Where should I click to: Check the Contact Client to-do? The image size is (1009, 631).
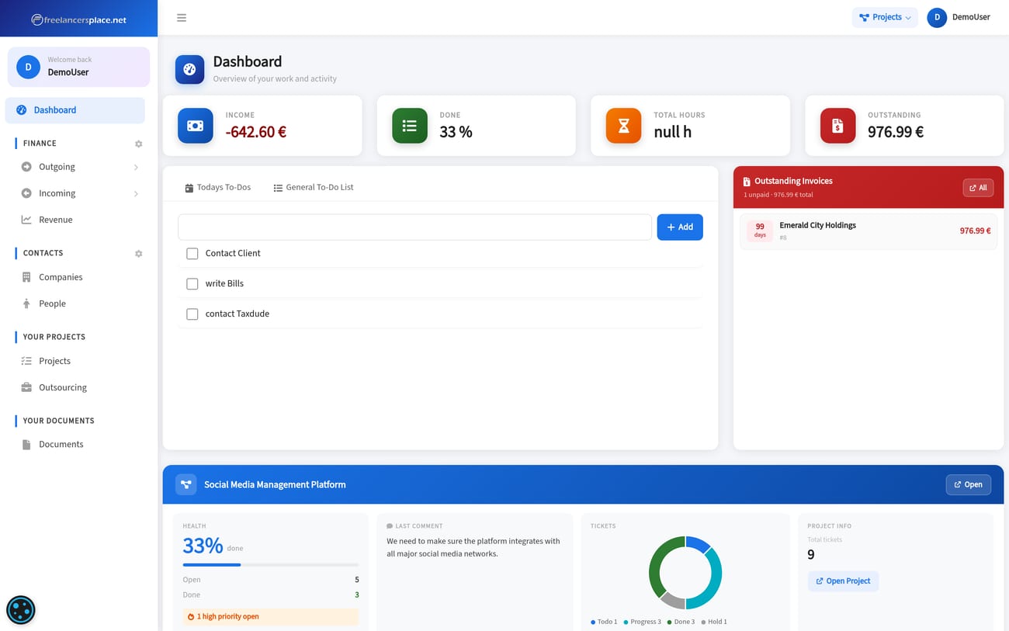click(x=192, y=254)
